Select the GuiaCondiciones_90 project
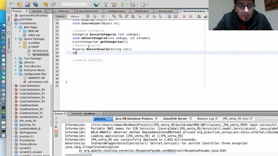This screenshot has height=156, width=278. (x=32, y=90)
